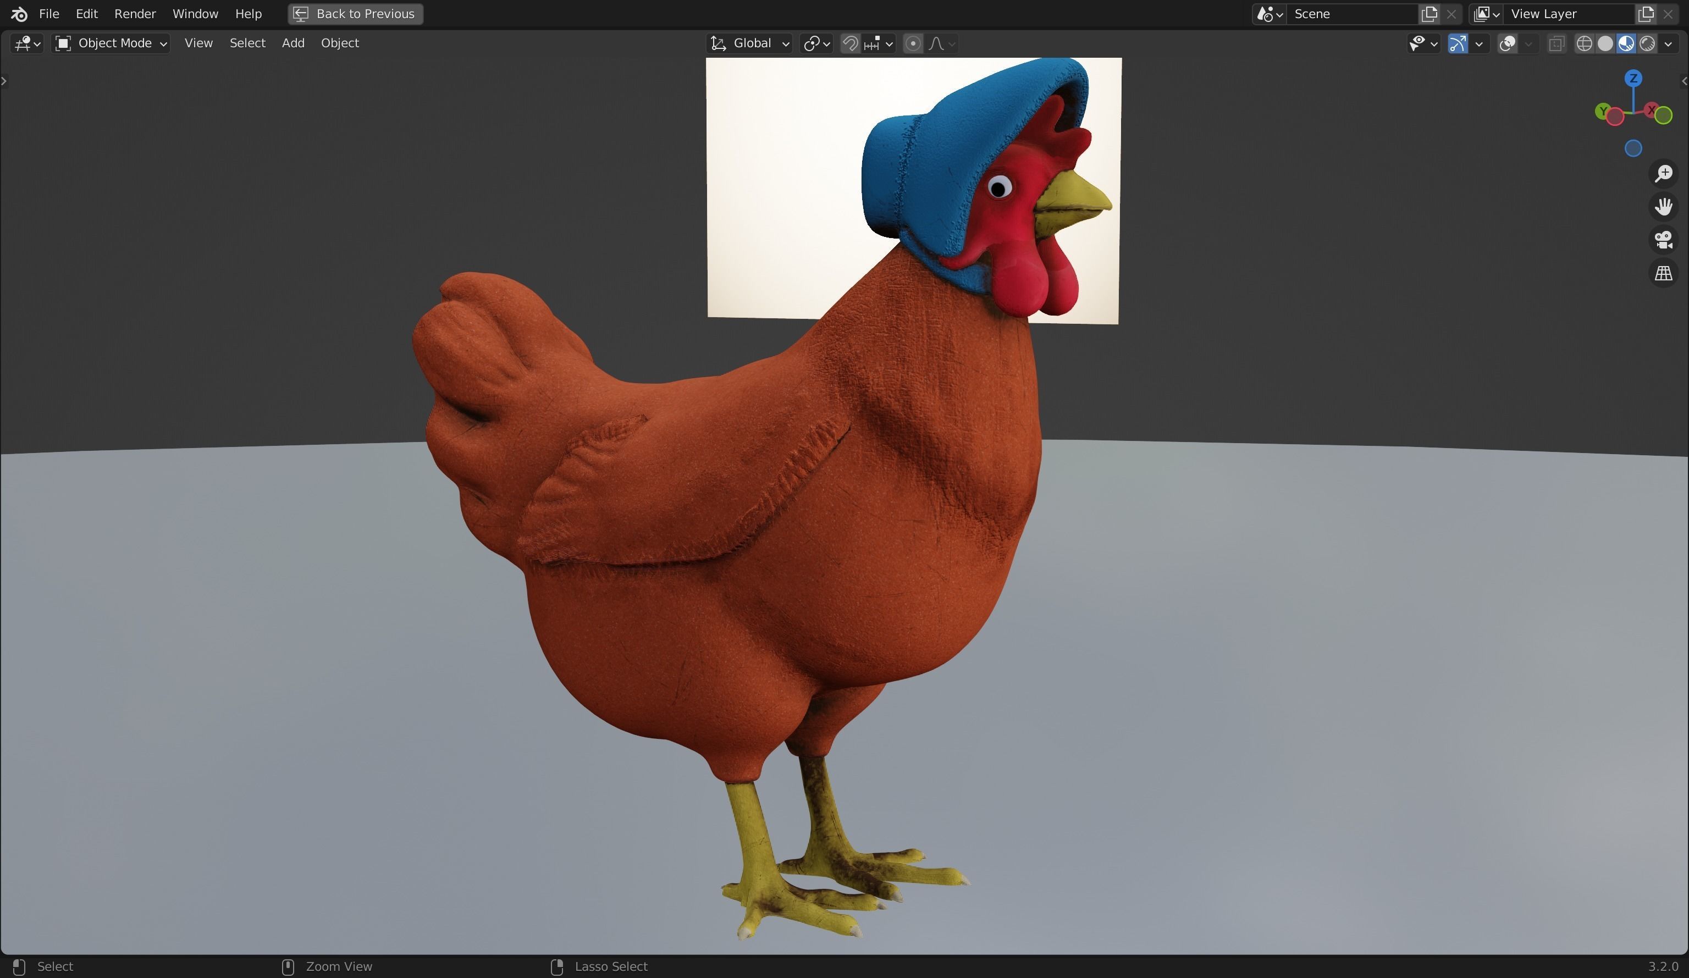Open the scene browse icon dropdown
This screenshot has height=978, width=1689.
[1269, 14]
